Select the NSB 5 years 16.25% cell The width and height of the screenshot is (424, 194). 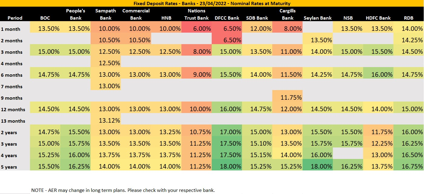click(x=348, y=166)
